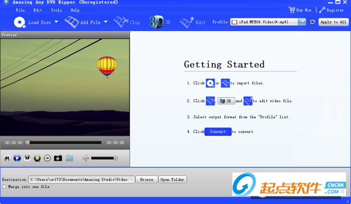This screenshot has height=204, width=351.
Task: Open the Clip tool in the toolbar
Action: click(x=127, y=22)
